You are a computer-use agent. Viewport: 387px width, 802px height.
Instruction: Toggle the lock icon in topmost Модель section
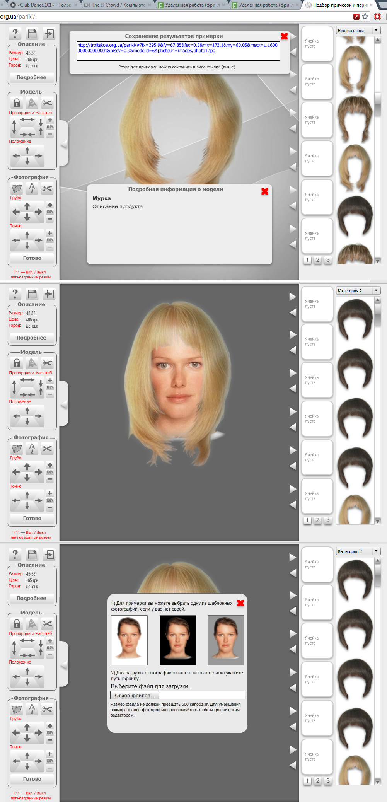[x=17, y=103]
